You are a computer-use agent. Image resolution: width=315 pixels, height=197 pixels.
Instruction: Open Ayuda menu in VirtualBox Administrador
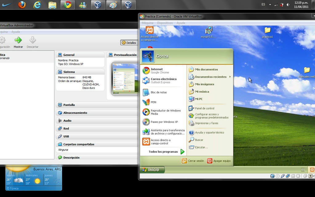(16, 32)
